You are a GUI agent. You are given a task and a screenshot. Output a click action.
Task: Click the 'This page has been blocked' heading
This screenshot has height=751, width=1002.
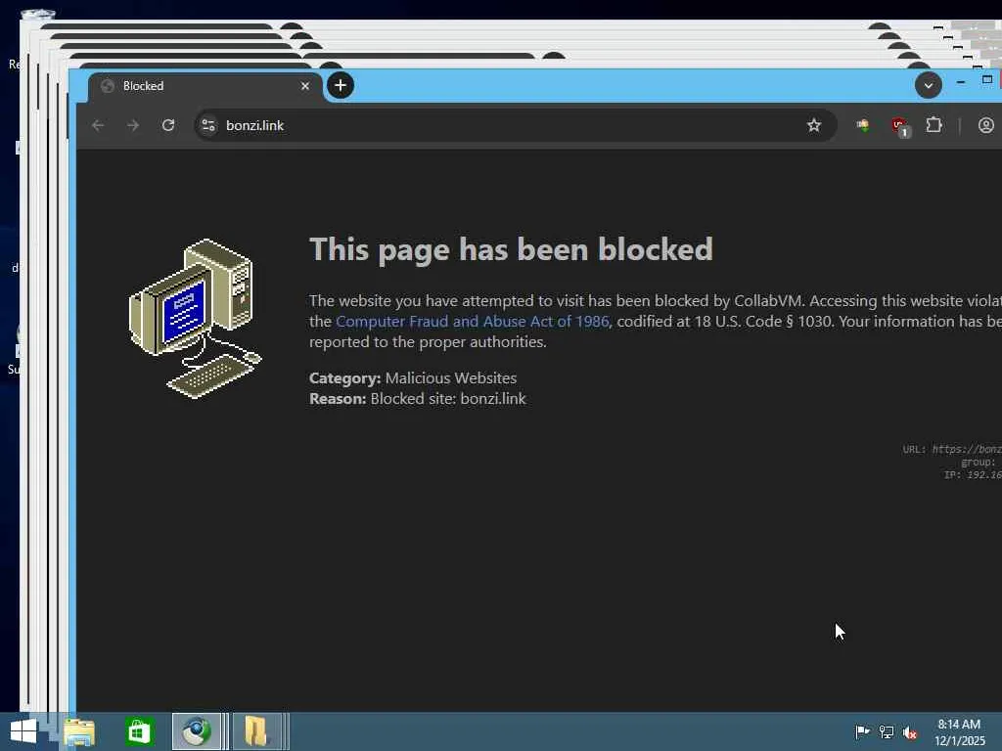(x=511, y=249)
